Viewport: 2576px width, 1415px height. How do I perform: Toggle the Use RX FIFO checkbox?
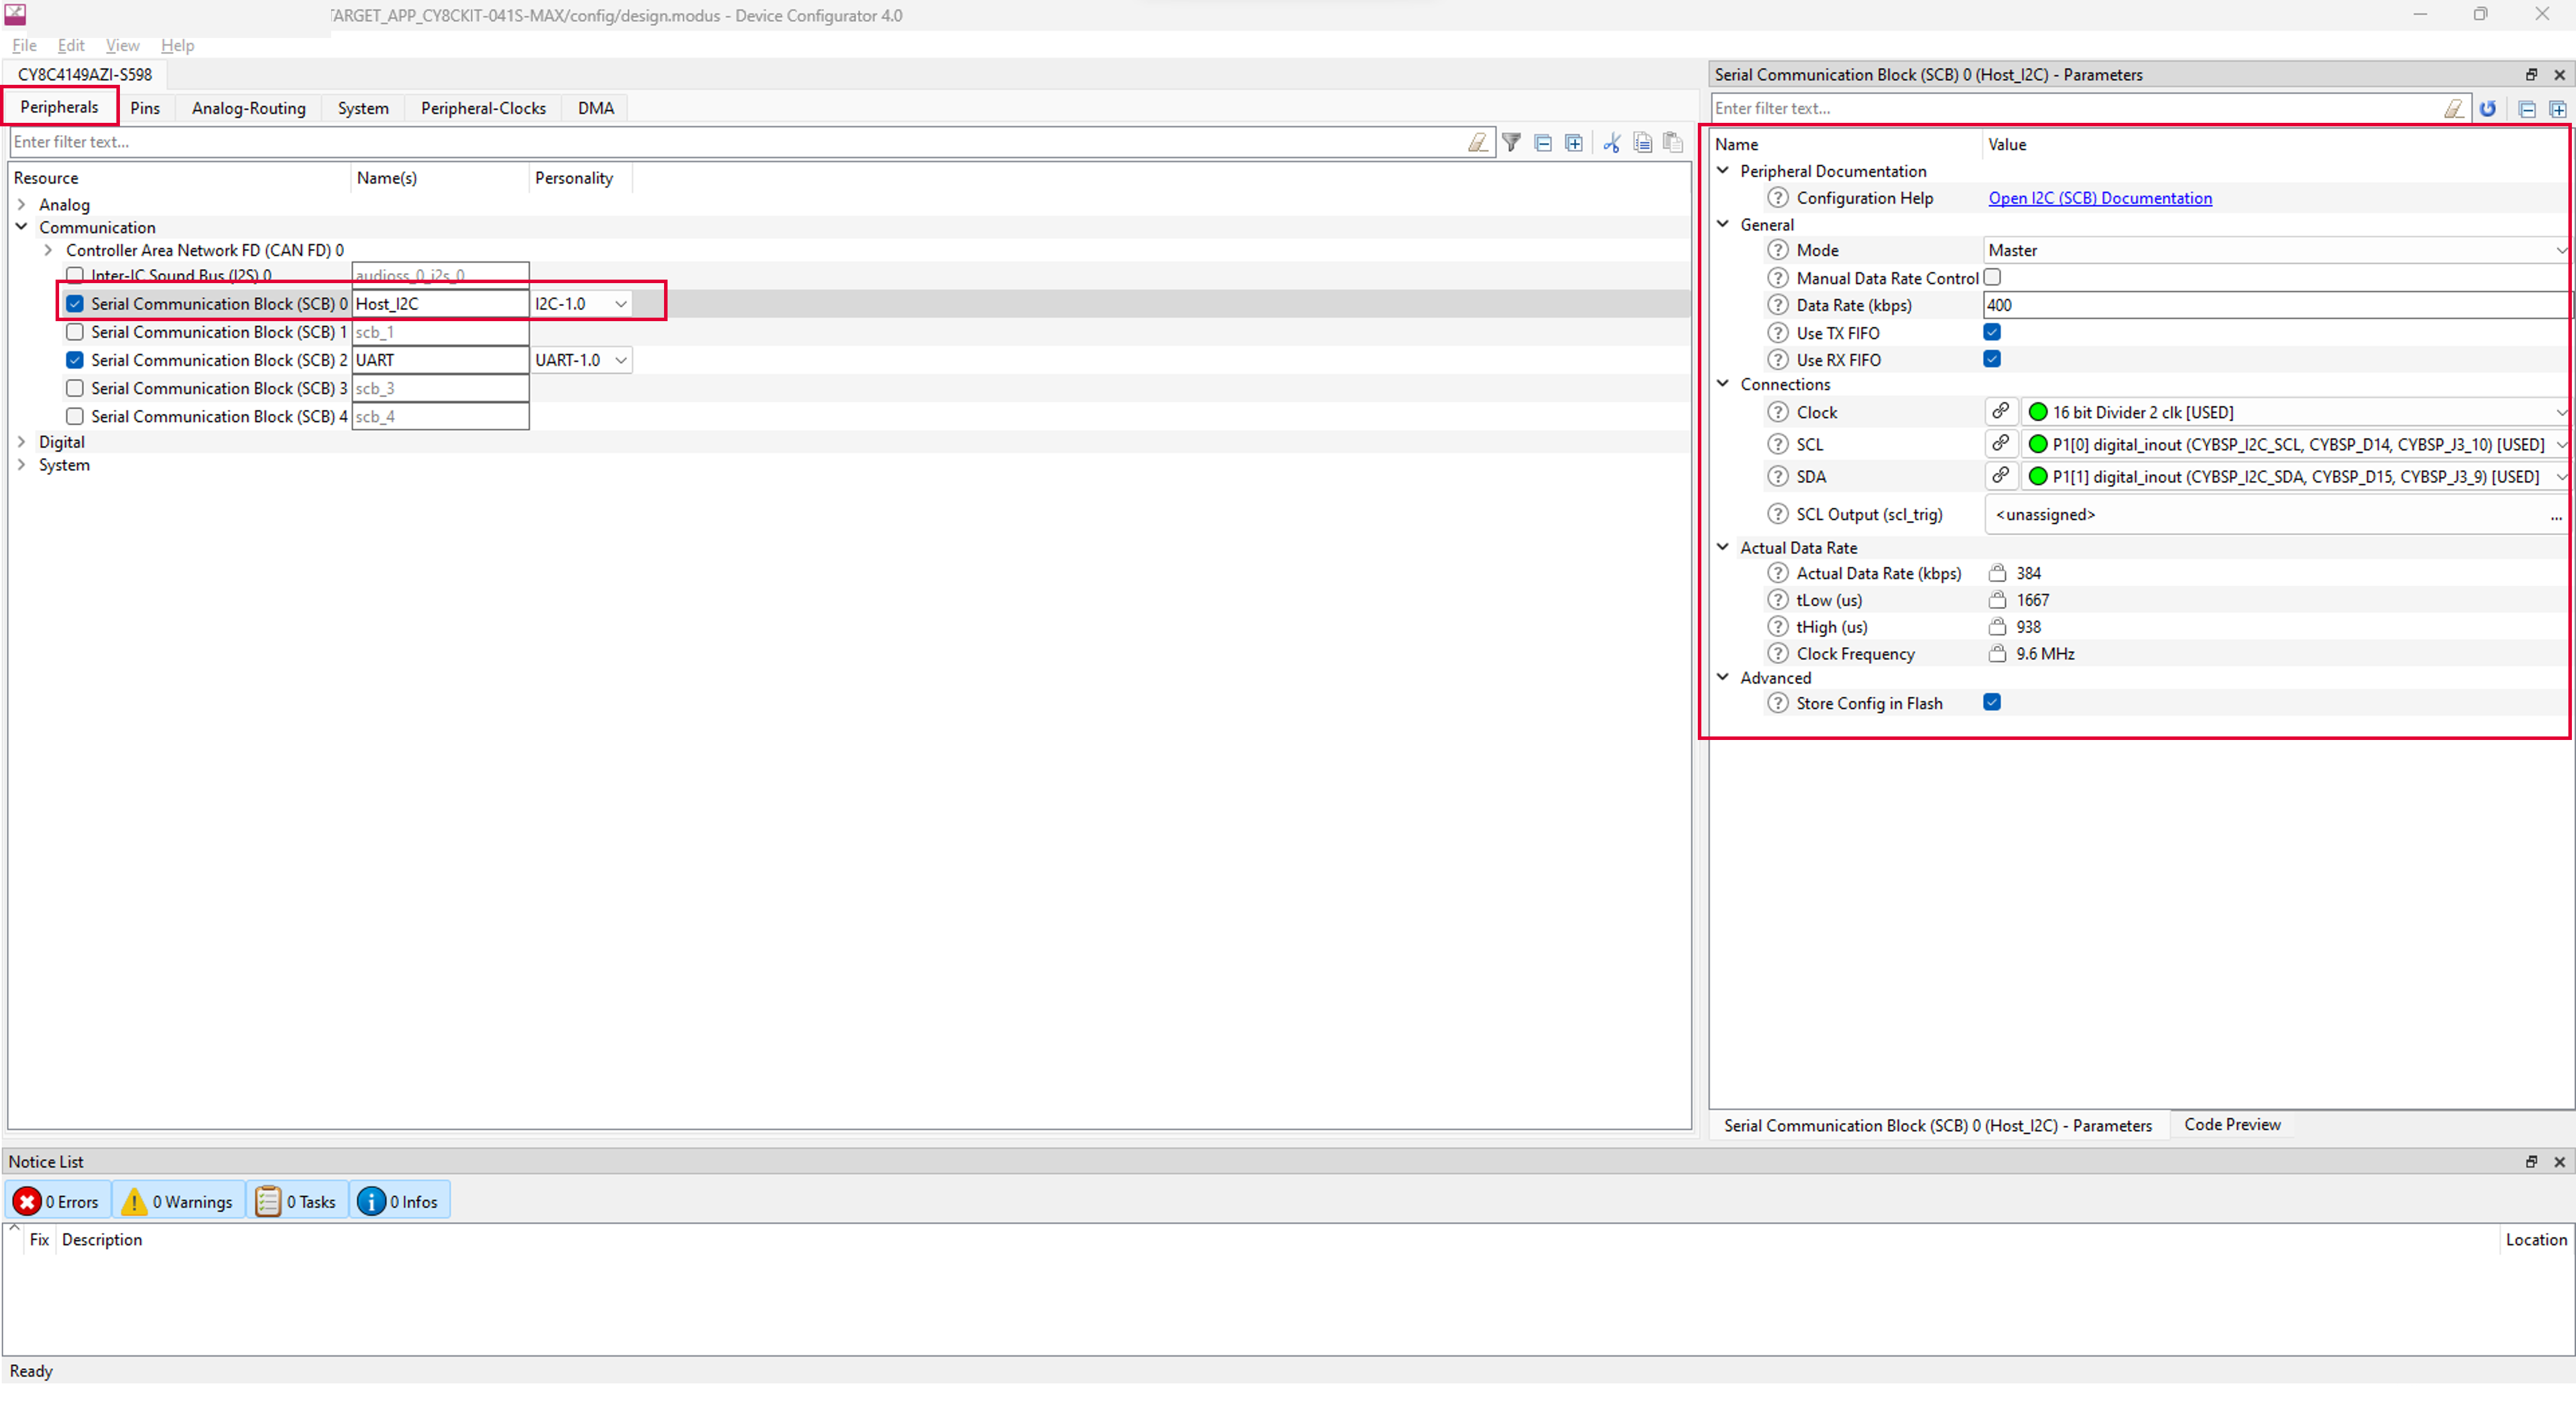[1992, 359]
